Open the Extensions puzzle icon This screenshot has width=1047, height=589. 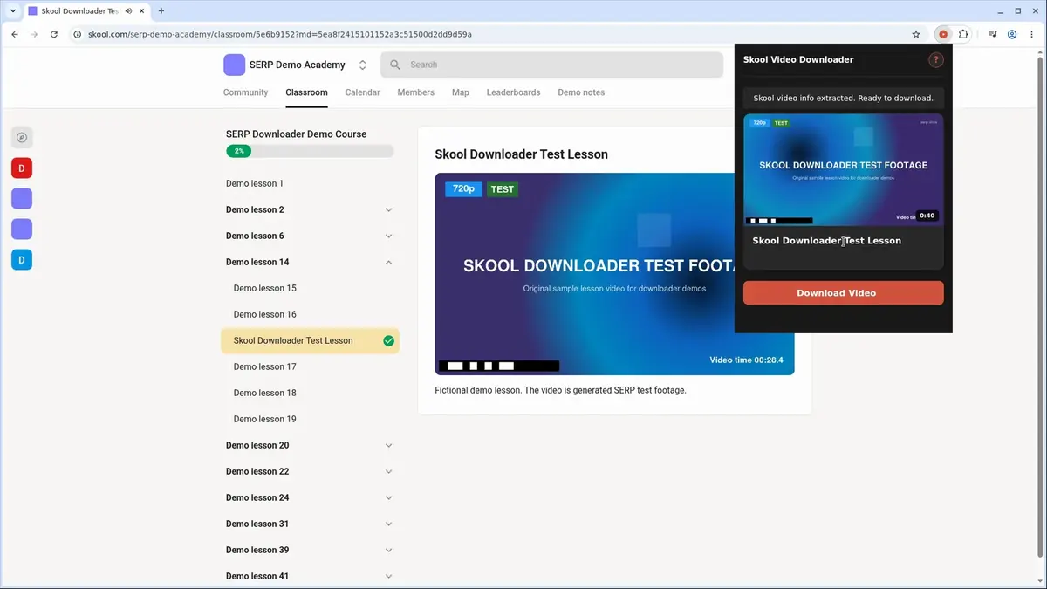point(963,34)
